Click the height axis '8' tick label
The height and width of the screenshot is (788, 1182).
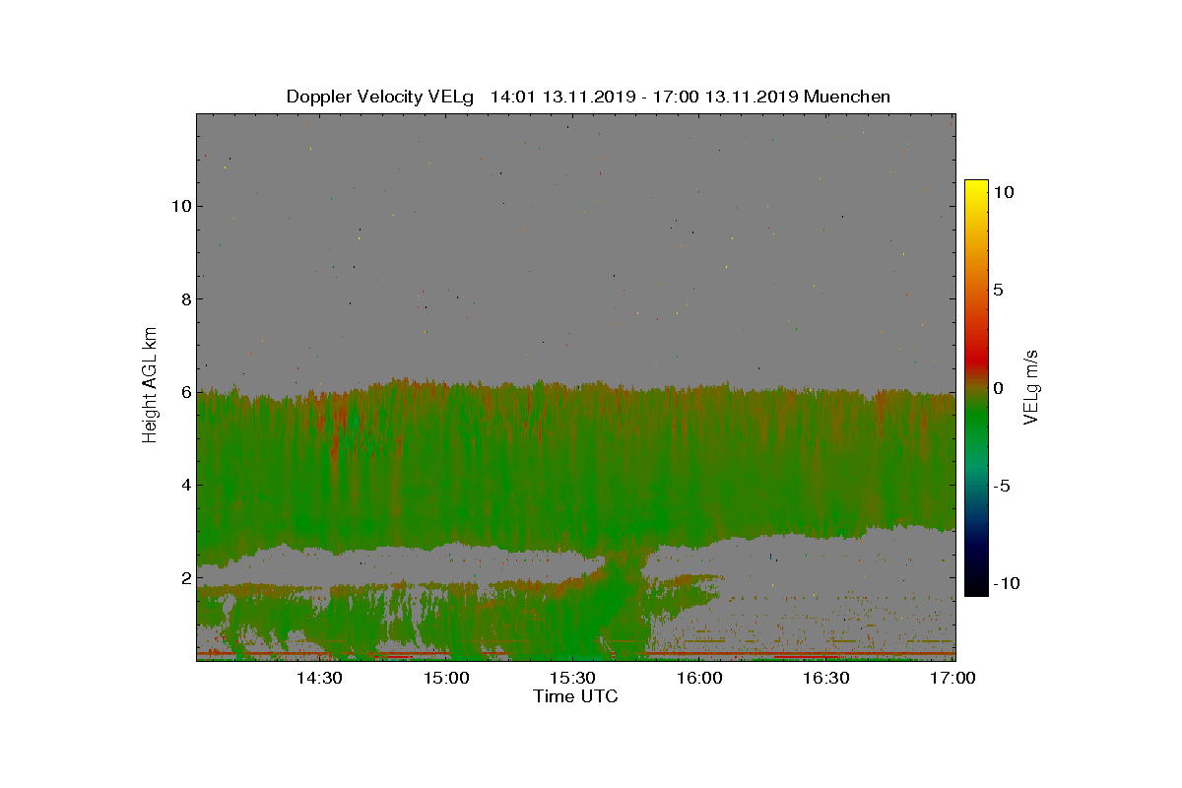[184, 299]
